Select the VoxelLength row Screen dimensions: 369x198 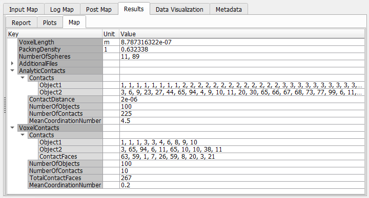click(60, 42)
